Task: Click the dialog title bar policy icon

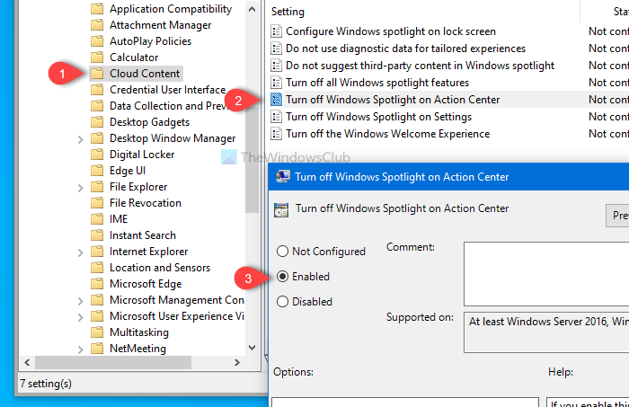Action: 281,177
